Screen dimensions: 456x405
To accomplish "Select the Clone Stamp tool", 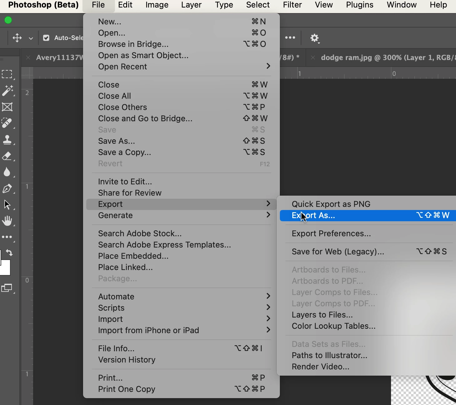I will tap(7, 139).
